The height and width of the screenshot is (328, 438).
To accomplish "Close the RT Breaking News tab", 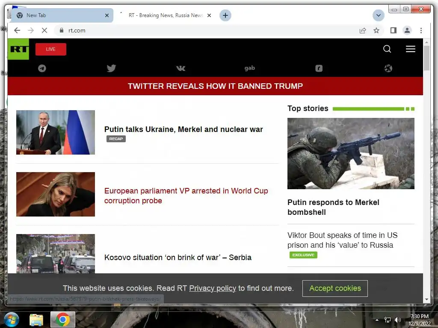I will pyautogui.click(x=209, y=15).
